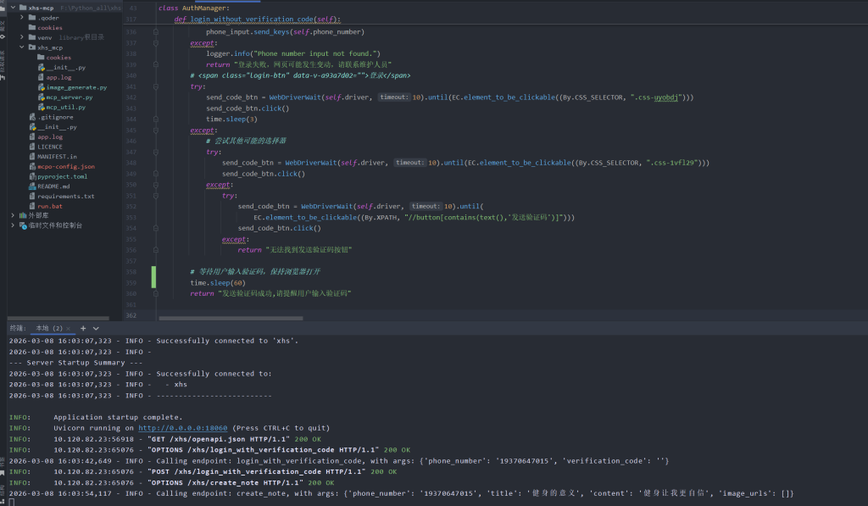Screen dimensions: 868x506
Task: Select the README.md file icon
Action: coord(32,186)
